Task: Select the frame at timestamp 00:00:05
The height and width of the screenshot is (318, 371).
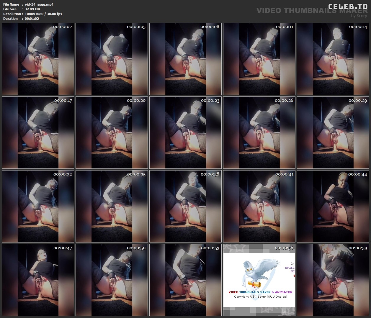Action: pyautogui.click(x=112, y=59)
